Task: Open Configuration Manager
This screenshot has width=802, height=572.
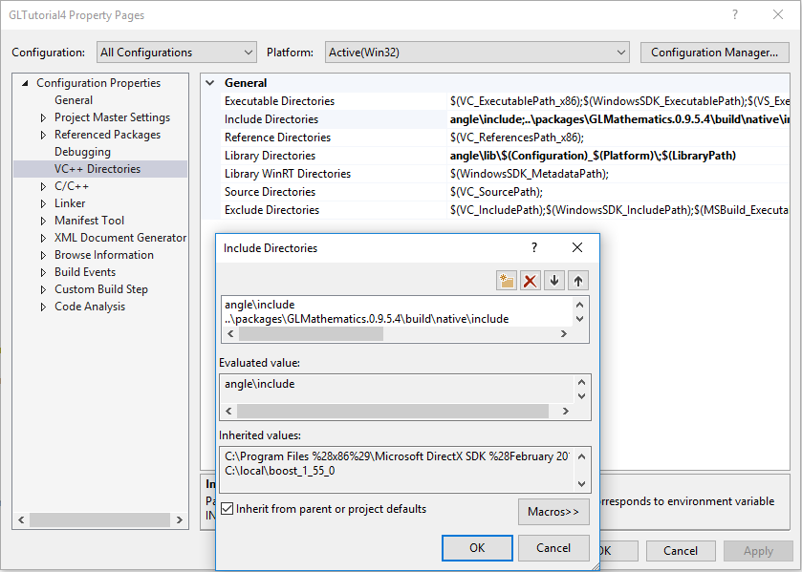Action: pyautogui.click(x=714, y=53)
